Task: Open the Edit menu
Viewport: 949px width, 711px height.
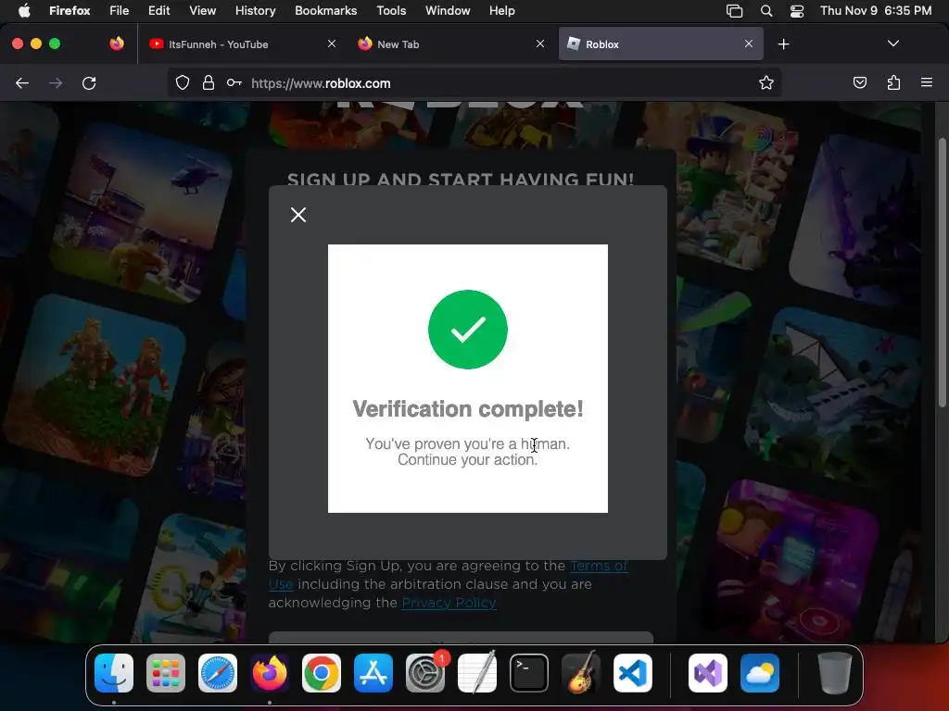Action: pos(158,11)
